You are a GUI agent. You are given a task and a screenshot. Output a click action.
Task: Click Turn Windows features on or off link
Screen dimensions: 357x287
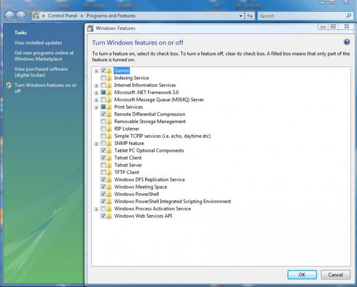click(46, 88)
